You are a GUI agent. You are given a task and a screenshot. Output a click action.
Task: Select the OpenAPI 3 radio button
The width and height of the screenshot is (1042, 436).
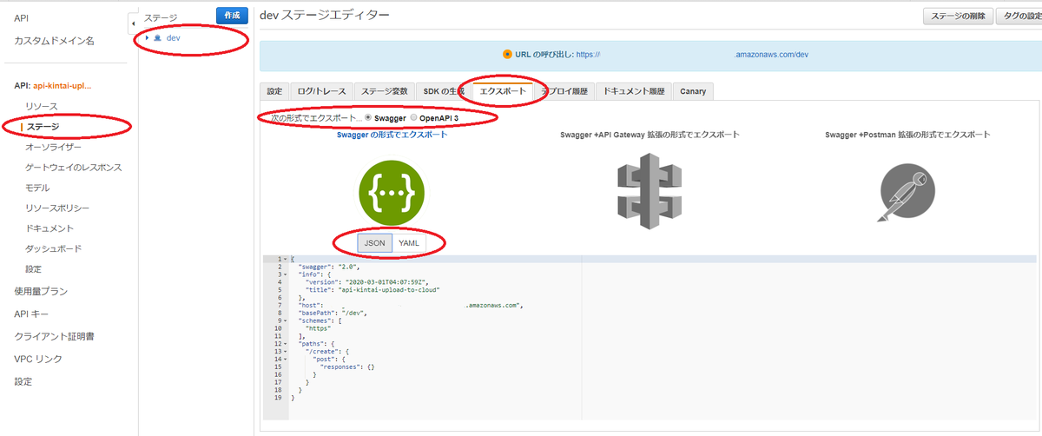[414, 117]
